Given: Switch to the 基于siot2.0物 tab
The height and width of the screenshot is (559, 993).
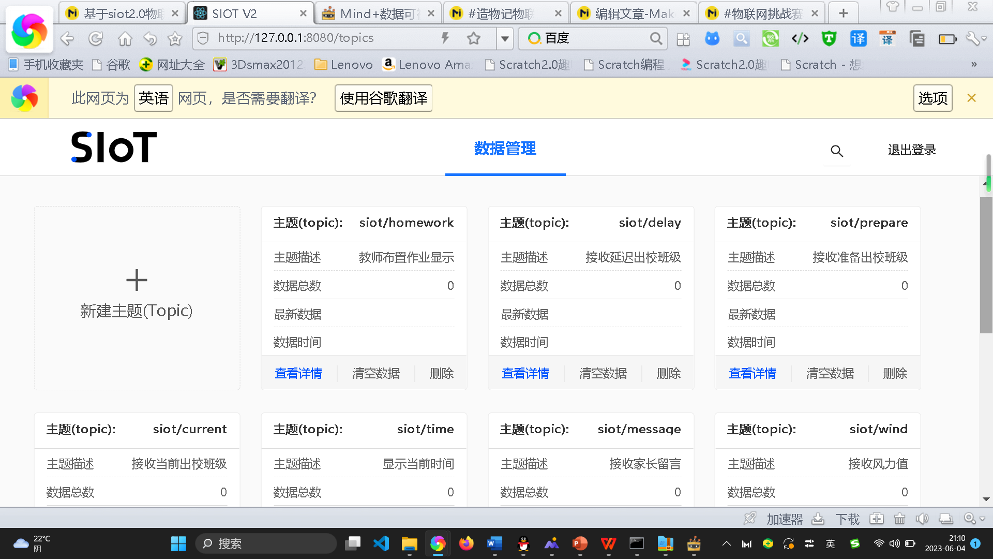Looking at the screenshot, I should tap(122, 13).
